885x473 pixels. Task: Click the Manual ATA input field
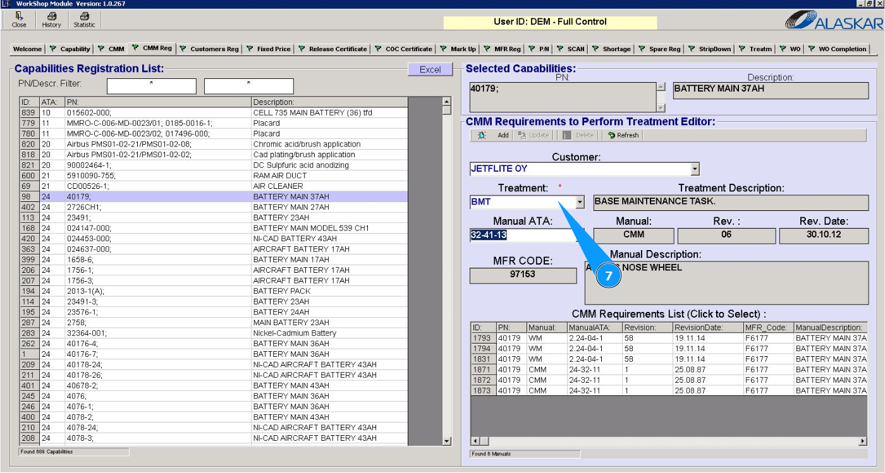tap(522, 236)
